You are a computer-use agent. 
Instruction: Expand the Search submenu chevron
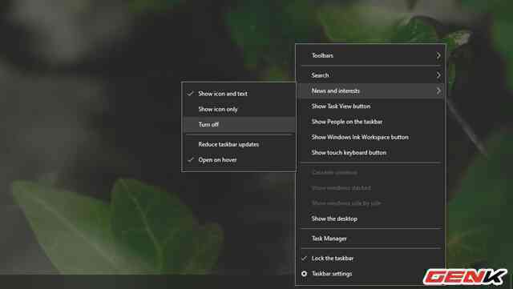(x=438, y=75)
